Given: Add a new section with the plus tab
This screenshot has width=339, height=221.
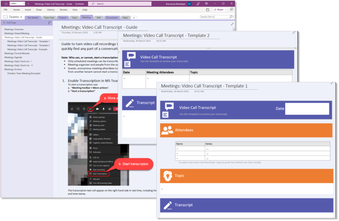Looking at the screenshot, I should point(133,18).
